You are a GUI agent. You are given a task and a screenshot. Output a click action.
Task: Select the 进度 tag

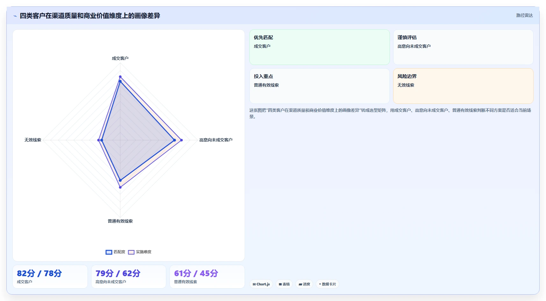pyautogui.click(x=304, y=284)
